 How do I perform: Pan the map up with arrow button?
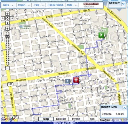7,13
